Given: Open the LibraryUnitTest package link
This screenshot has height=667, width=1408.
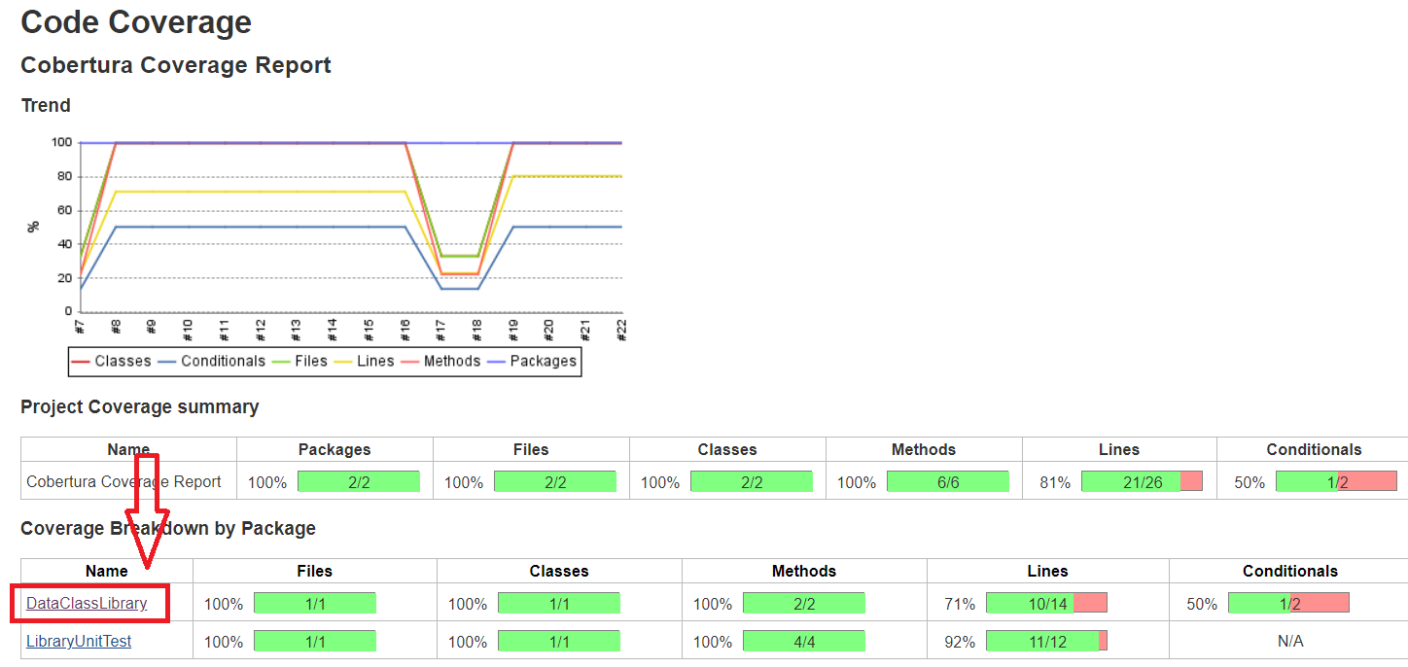Looking at the screenshot, I should [x=79, y=642].
